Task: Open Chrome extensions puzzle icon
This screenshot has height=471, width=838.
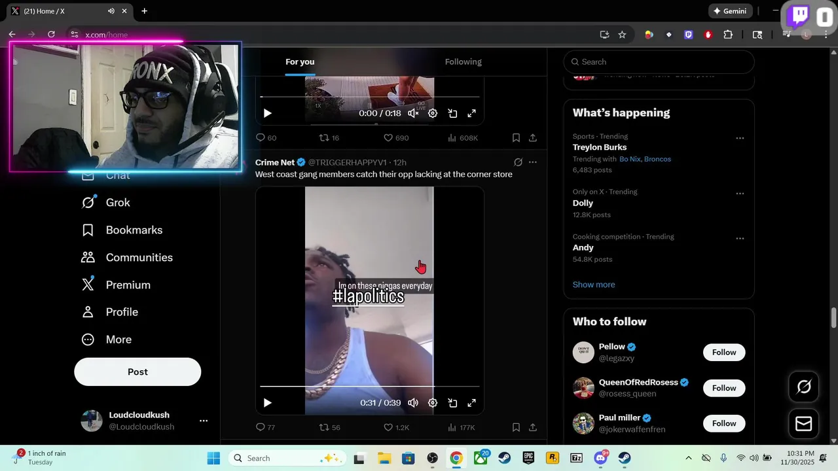Action: (x=728, y=35)
